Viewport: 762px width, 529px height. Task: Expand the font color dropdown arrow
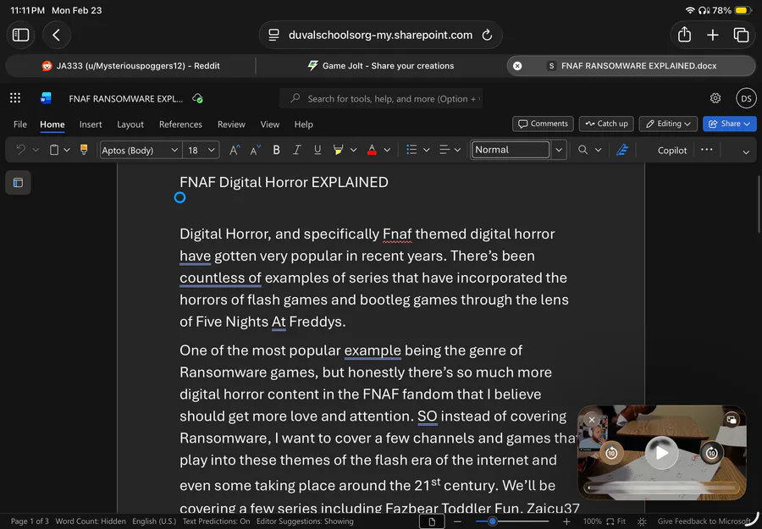point(387,150)
